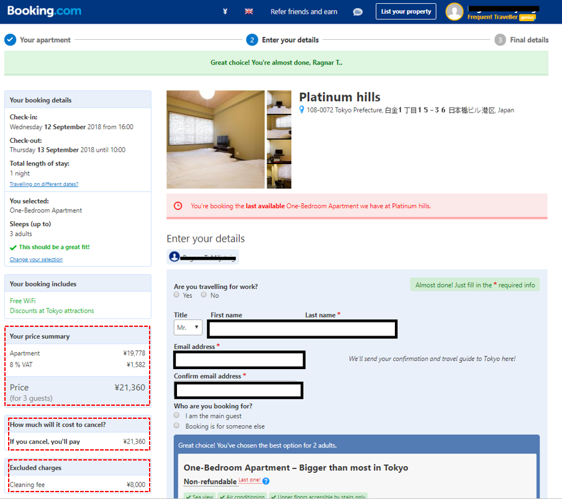Open the top small room thumbnail

pos(279,102)
